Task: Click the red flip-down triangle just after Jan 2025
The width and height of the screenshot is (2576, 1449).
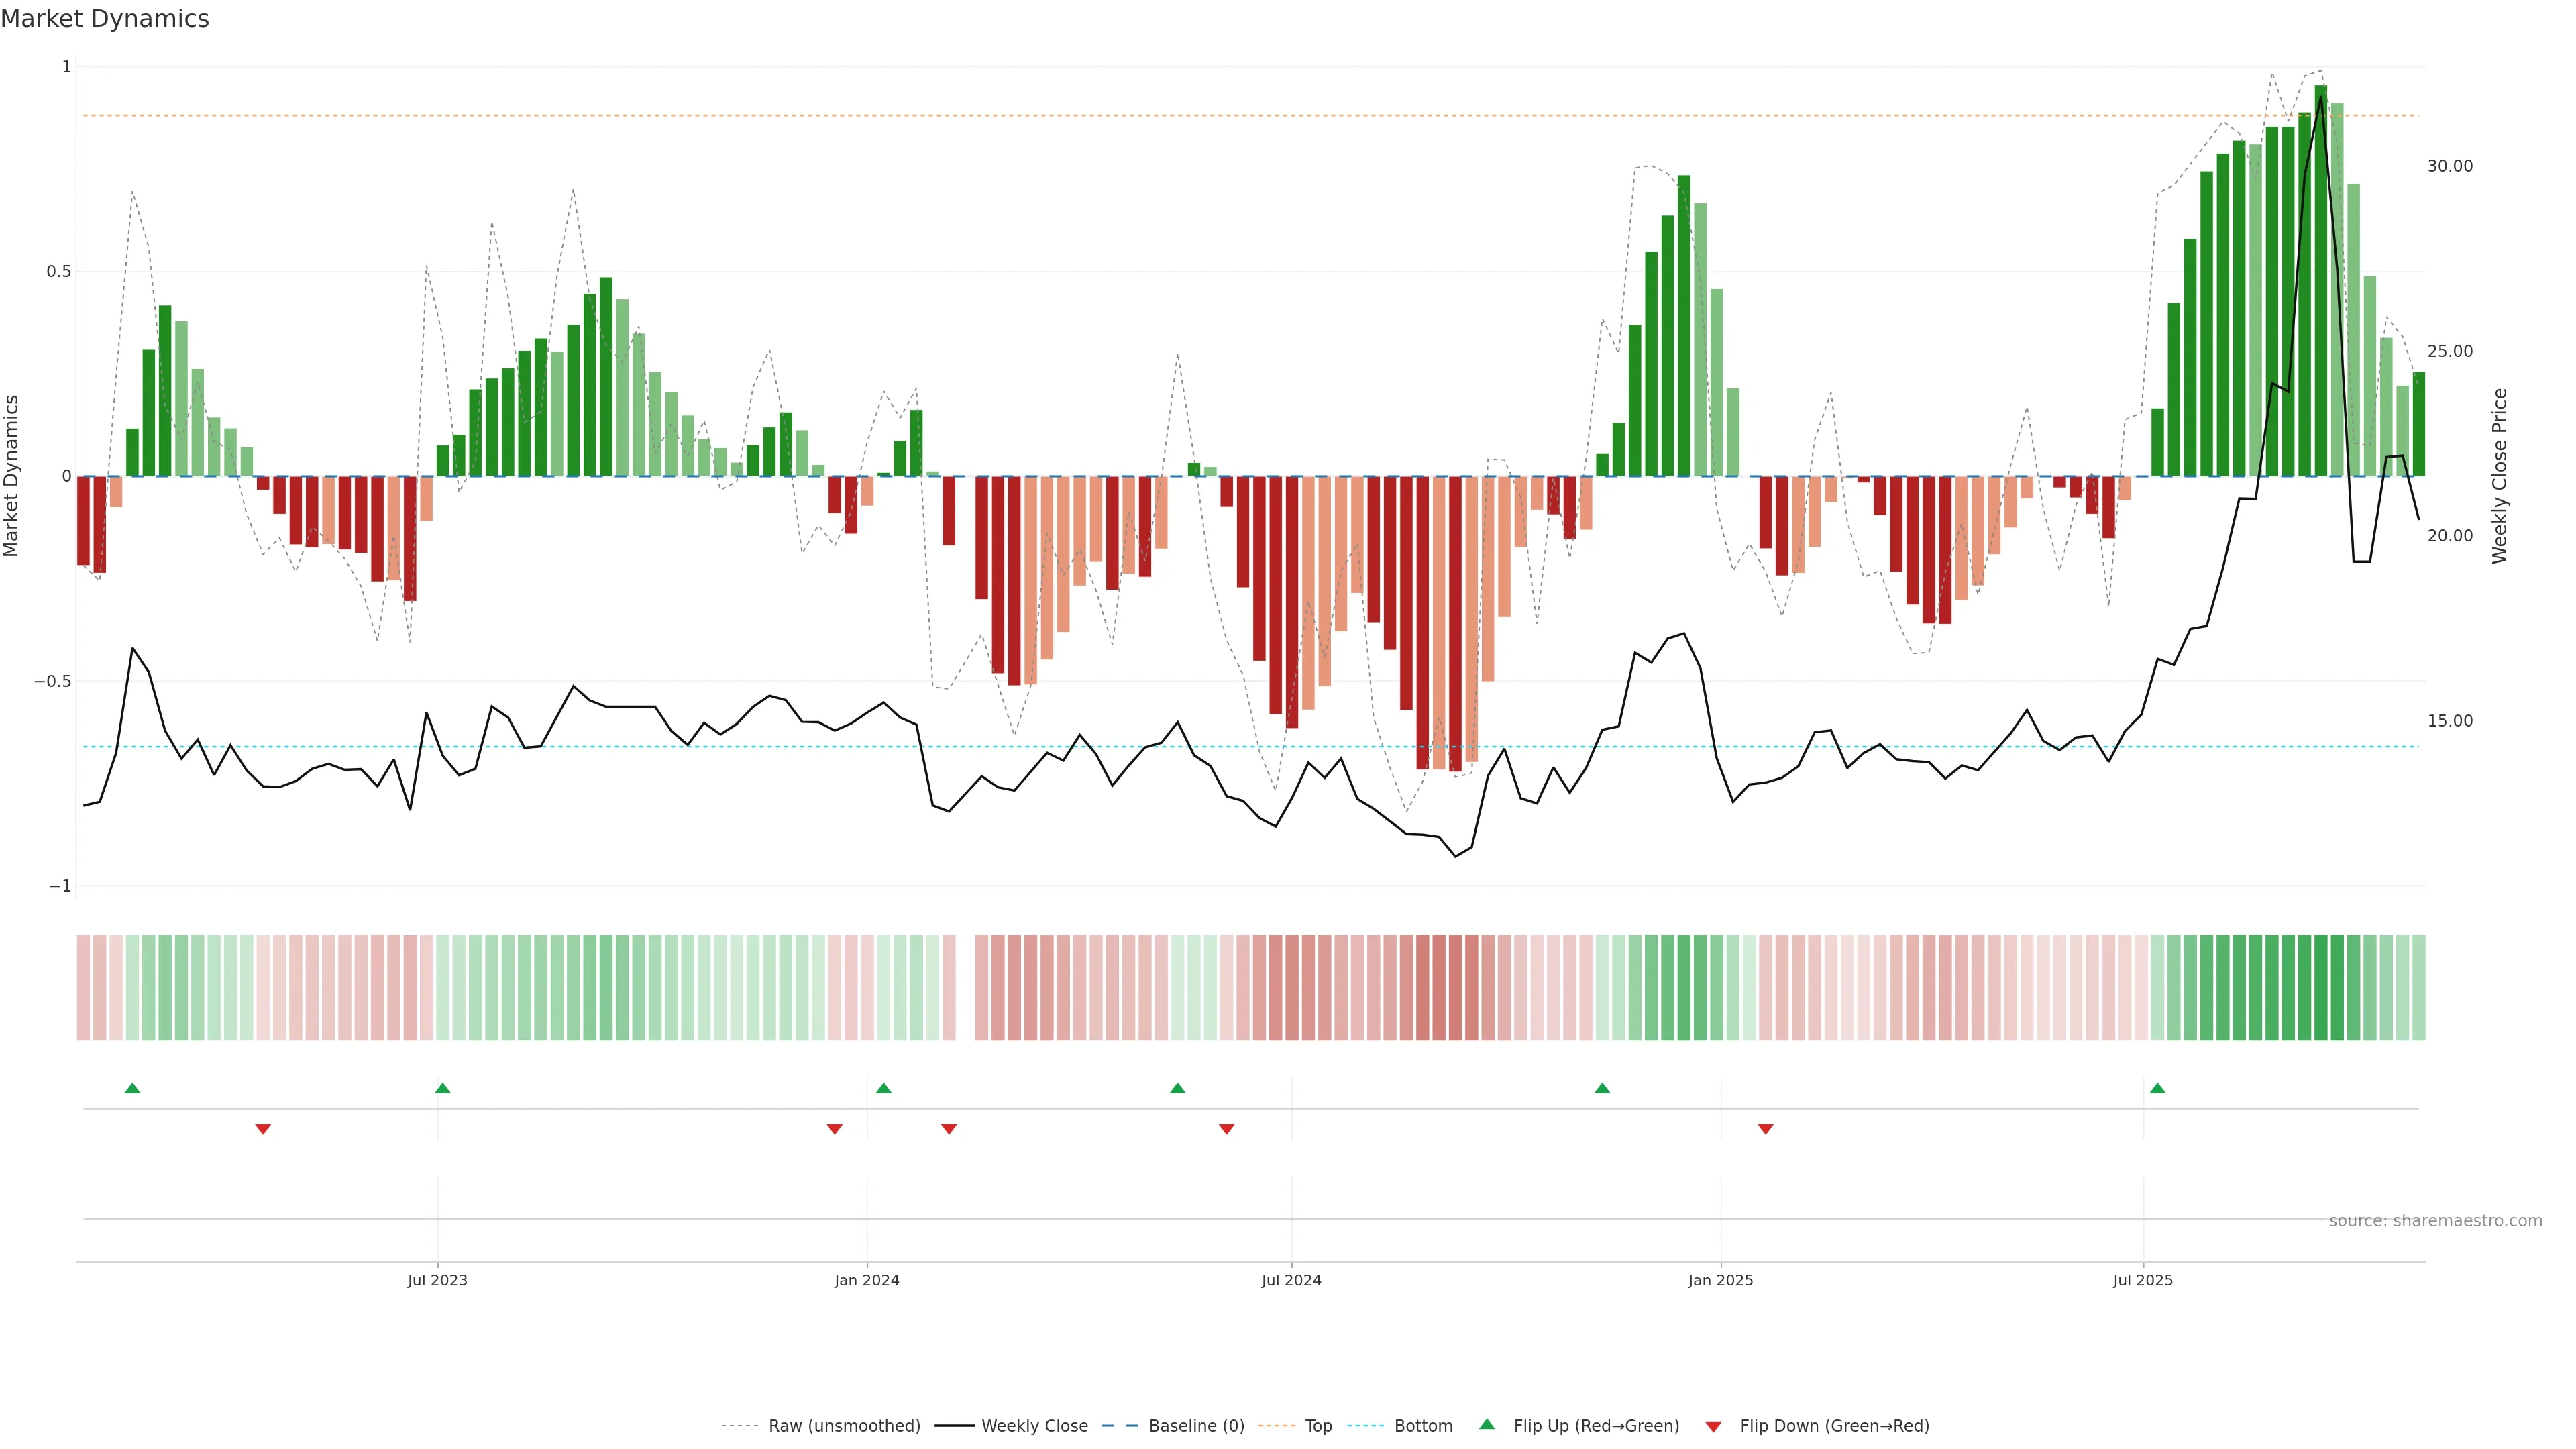Action: click(1765, 1129)
